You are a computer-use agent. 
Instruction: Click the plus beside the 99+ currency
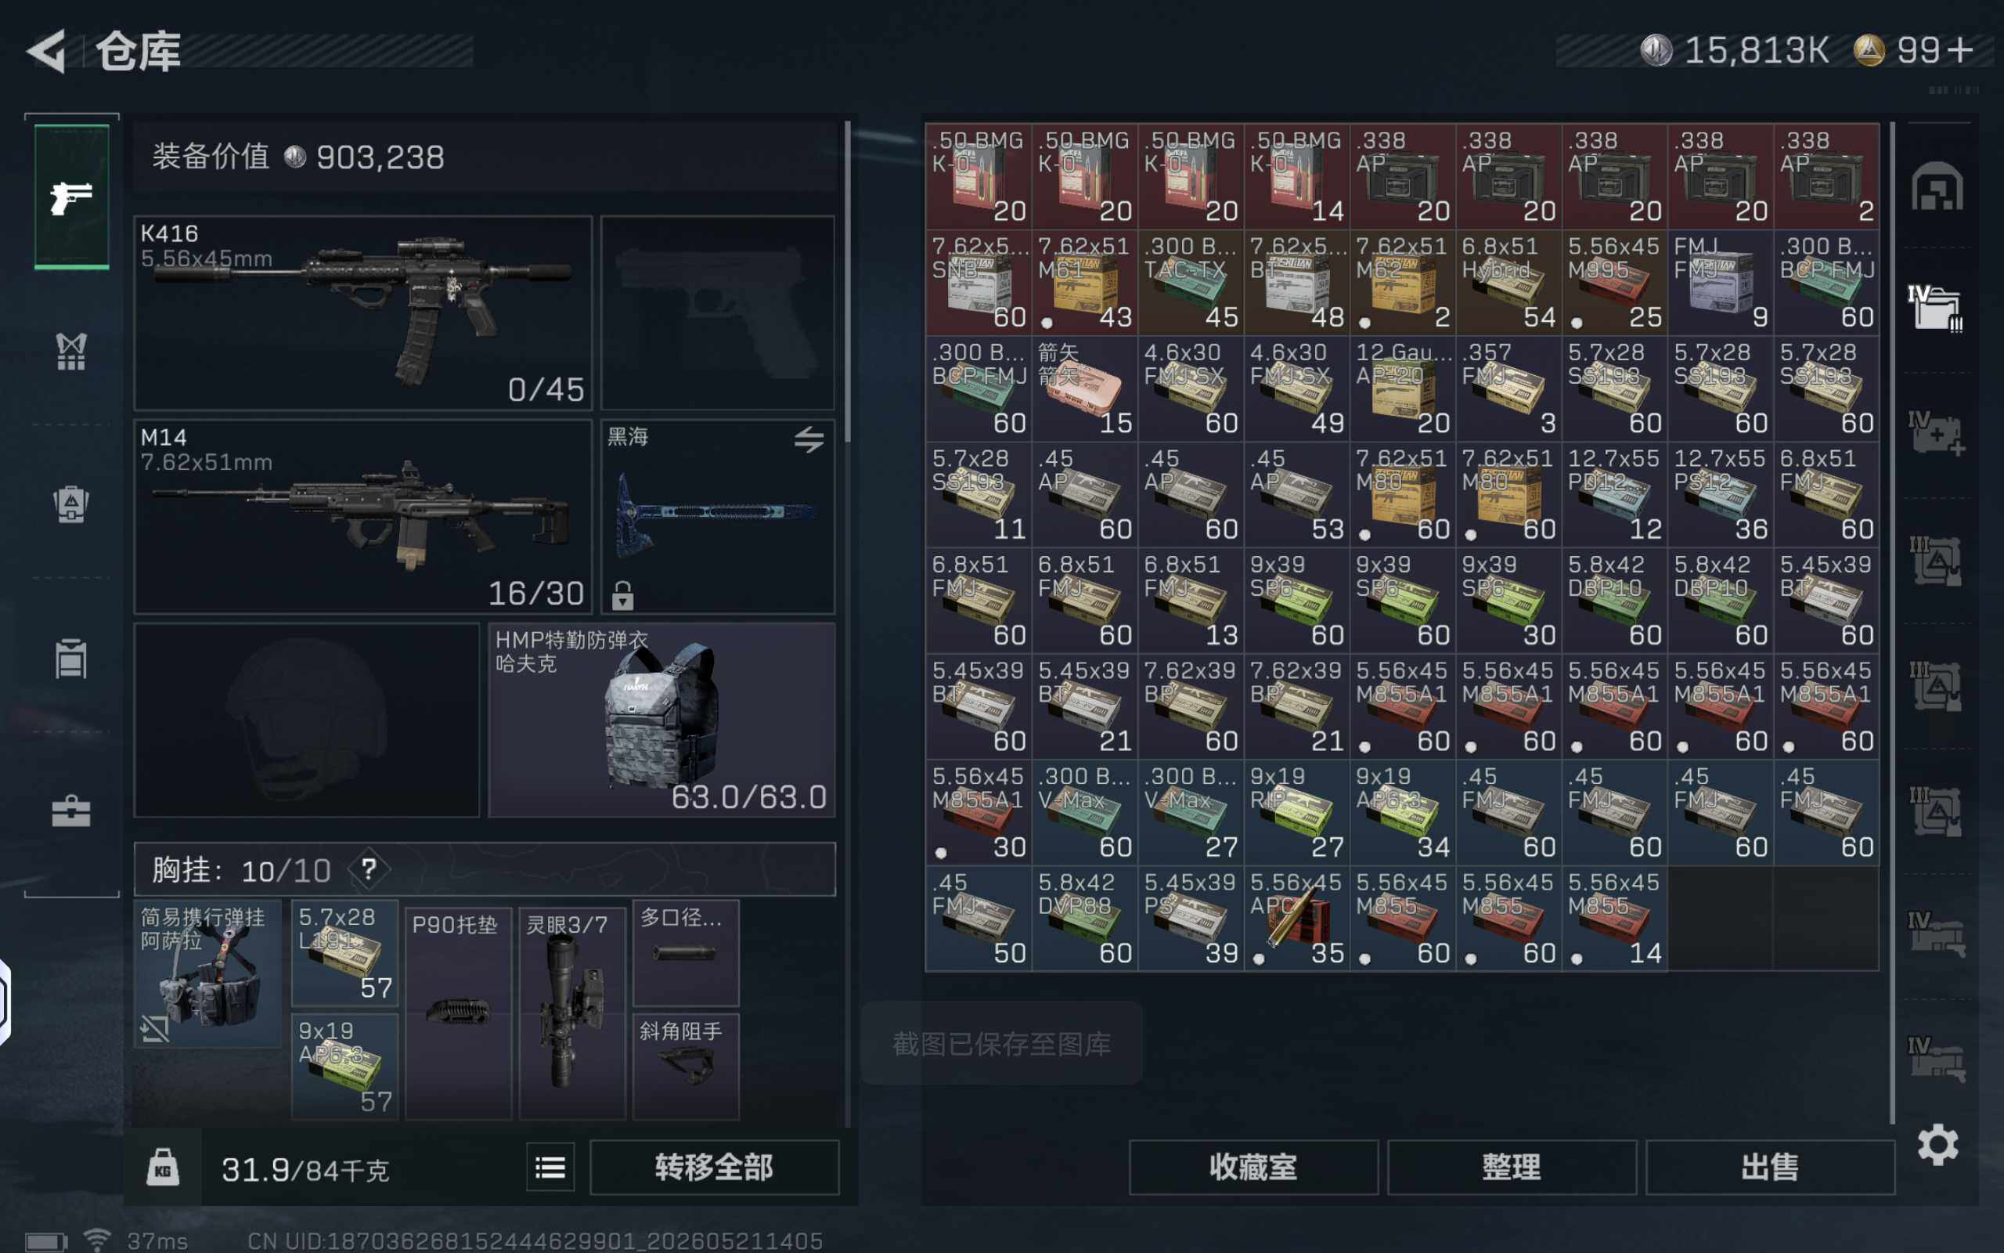tap(1960, 51)
